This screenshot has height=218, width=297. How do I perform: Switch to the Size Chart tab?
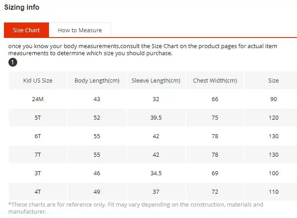point(26,30)
